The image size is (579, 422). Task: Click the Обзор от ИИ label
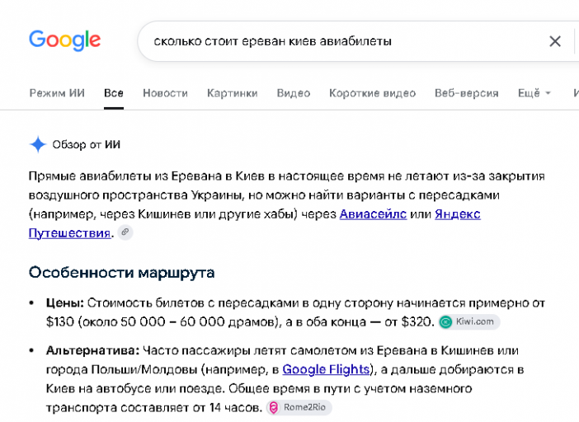tap(86, 144)
